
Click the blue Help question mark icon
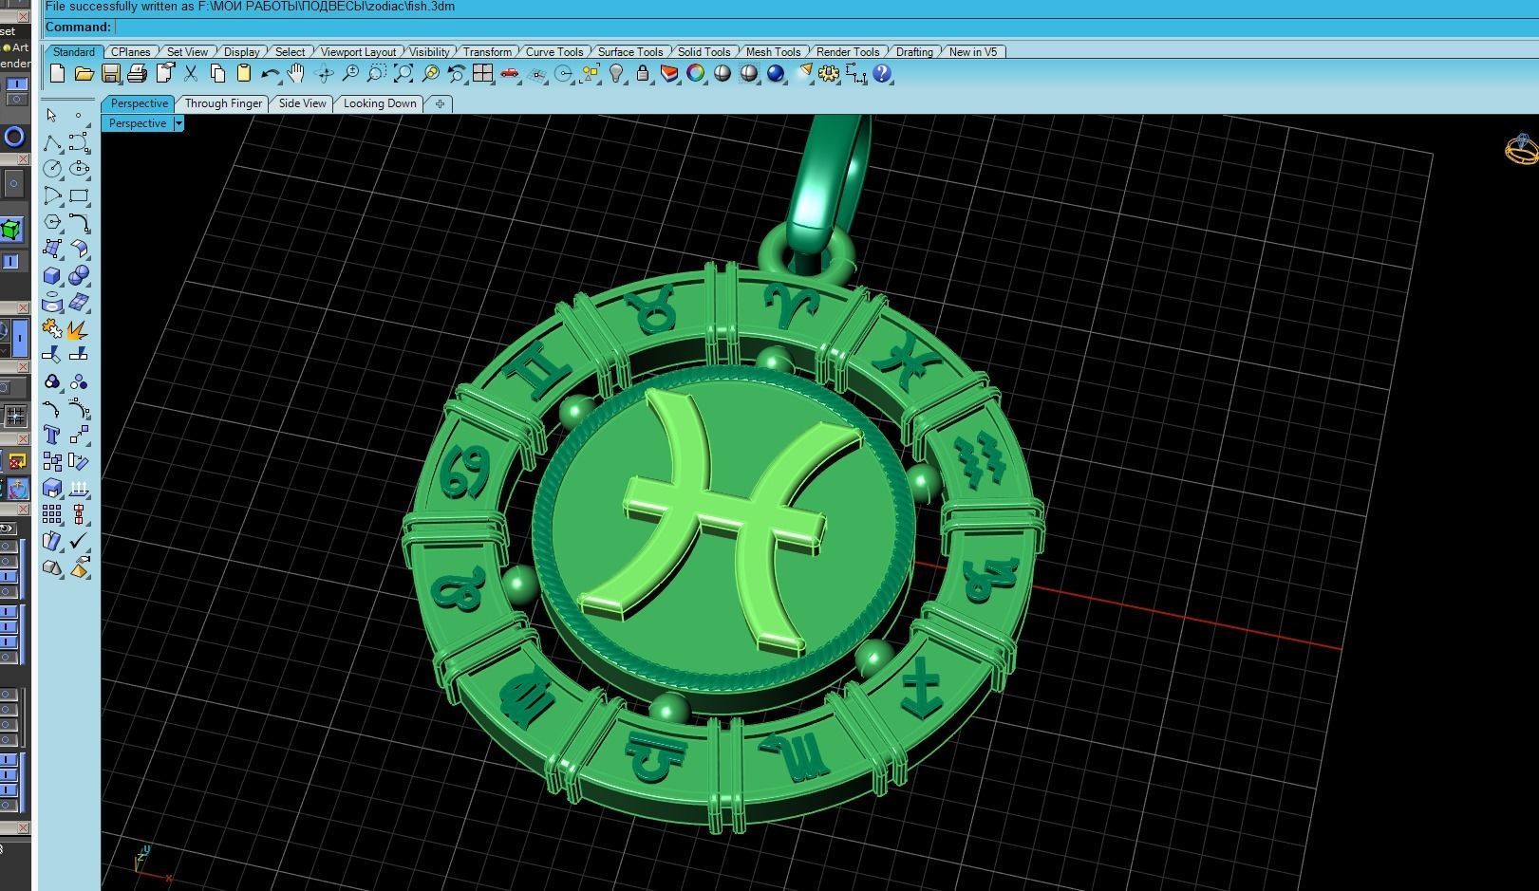pyautogui.click(x=882, y=74)
